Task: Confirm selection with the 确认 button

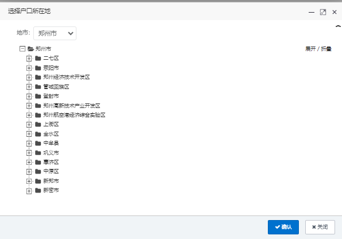Action: pos(283,227)
